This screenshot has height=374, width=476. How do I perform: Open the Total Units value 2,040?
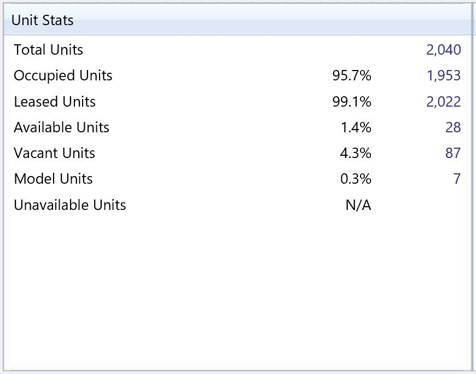(x=443, y=50)
